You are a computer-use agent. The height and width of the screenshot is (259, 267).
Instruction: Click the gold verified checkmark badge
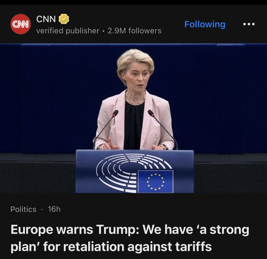(64, 19)
